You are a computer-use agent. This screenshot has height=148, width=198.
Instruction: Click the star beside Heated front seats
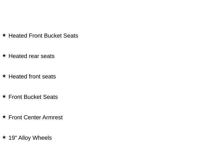4,76
